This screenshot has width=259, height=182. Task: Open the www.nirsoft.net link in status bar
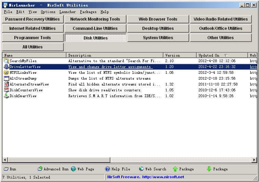(x=163, y=177)
